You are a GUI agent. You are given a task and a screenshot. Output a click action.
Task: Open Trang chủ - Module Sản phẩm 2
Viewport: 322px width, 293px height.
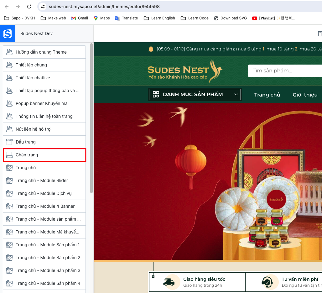point(44,258)
